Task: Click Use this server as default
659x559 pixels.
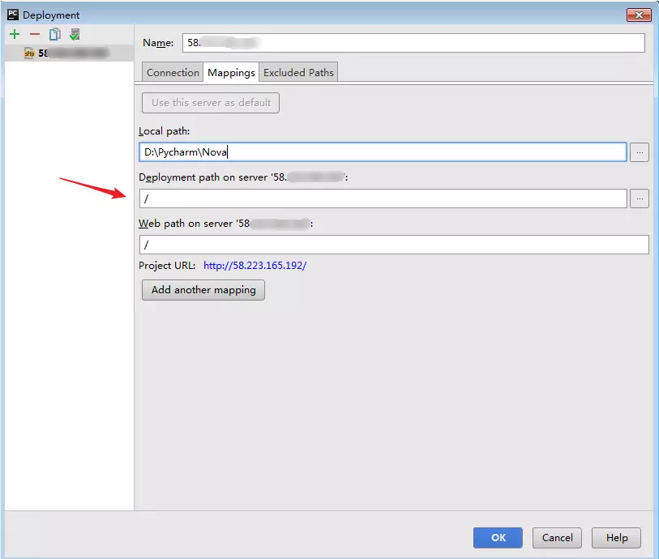Action: [x=211, y=103]
